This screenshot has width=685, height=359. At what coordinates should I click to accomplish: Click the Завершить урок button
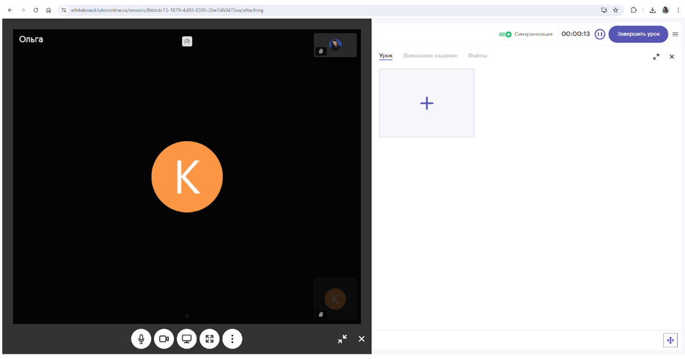coord(638,34)
